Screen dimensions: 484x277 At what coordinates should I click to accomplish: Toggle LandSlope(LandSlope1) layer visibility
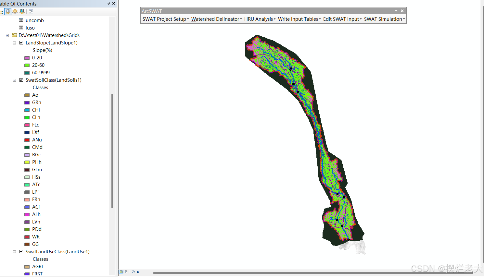21,42
